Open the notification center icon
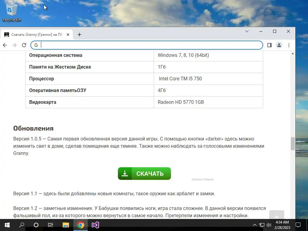Viewport: 308px width, 231px height. 298,225
